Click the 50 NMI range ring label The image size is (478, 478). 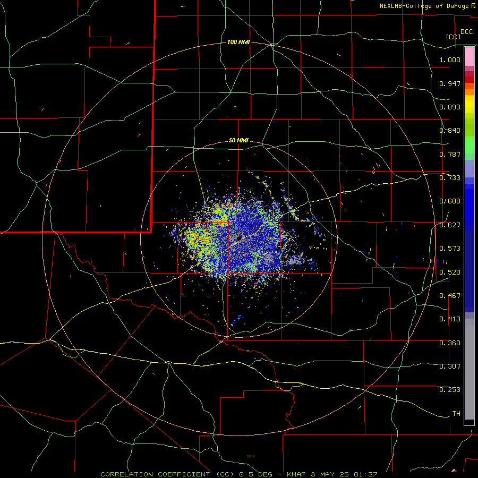click(x=238, y=140)
